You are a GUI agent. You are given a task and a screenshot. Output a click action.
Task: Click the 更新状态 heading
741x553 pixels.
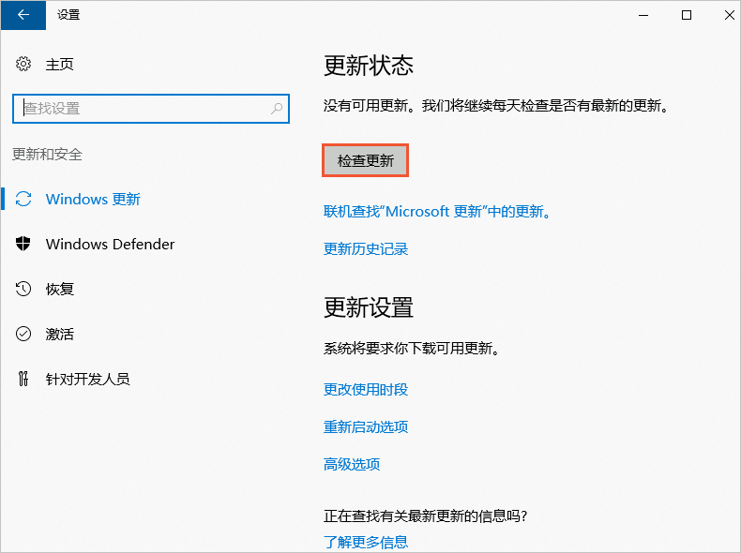tap(369, 66)
